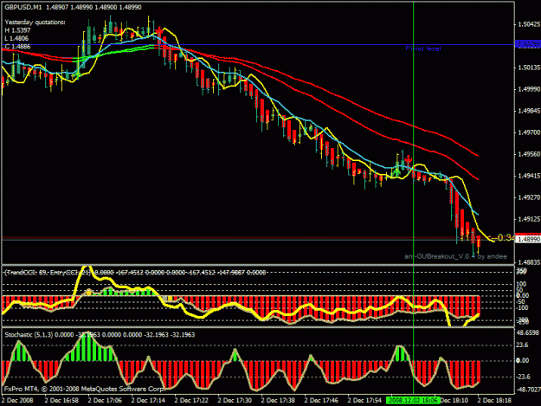Click the -23.6 stochastic axis level
This screenshot has height=406, width=541.
click(x=523, y=377)
